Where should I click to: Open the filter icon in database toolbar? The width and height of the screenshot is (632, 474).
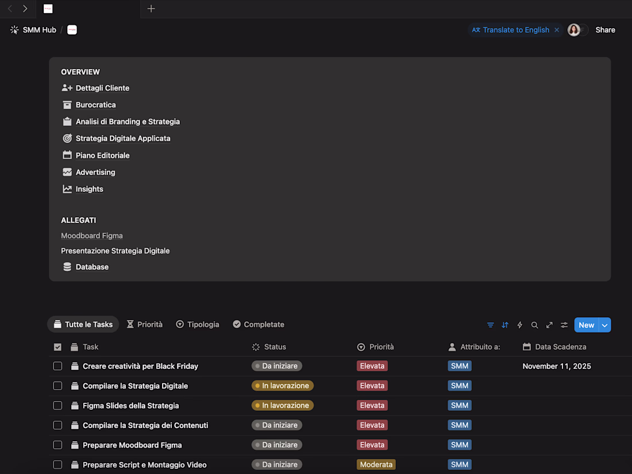(x=490, y=325)
